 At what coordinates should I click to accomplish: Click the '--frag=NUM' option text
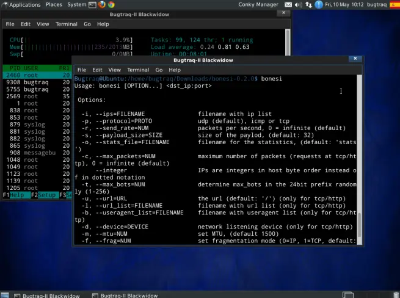pos(113,241)
